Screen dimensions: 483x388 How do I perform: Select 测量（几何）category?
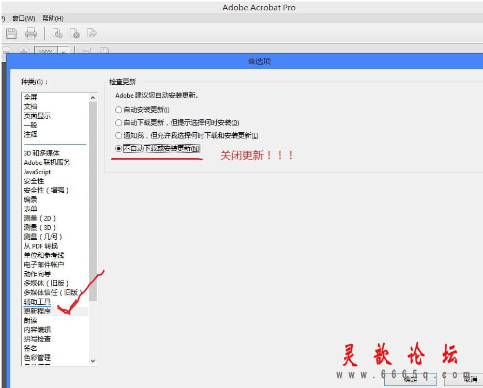click(43, 237)
